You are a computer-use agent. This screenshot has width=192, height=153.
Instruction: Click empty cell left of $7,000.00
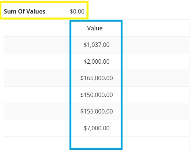pos(37,128)
